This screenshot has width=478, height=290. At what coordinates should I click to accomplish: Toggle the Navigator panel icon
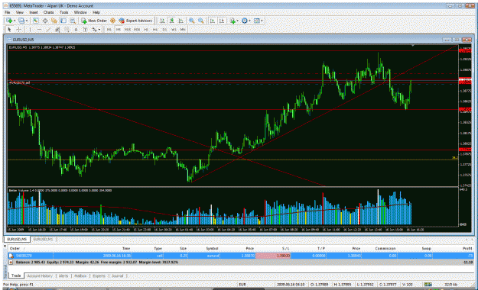(54, 21)
